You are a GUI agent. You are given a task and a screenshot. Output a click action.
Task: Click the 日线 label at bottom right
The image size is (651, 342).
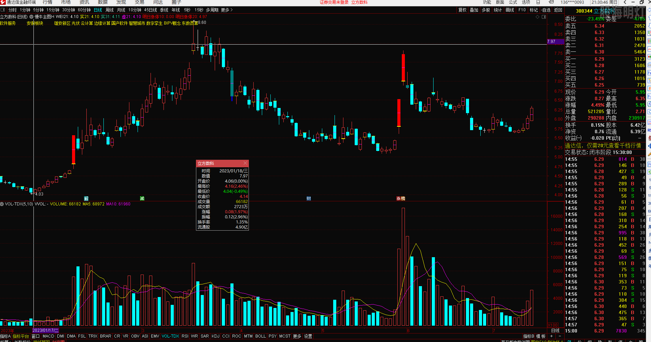pos(555,330)
